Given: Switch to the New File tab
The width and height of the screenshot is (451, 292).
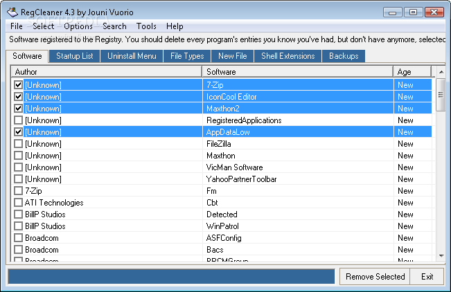Looking at the screenshot, I should coord(232,56).
